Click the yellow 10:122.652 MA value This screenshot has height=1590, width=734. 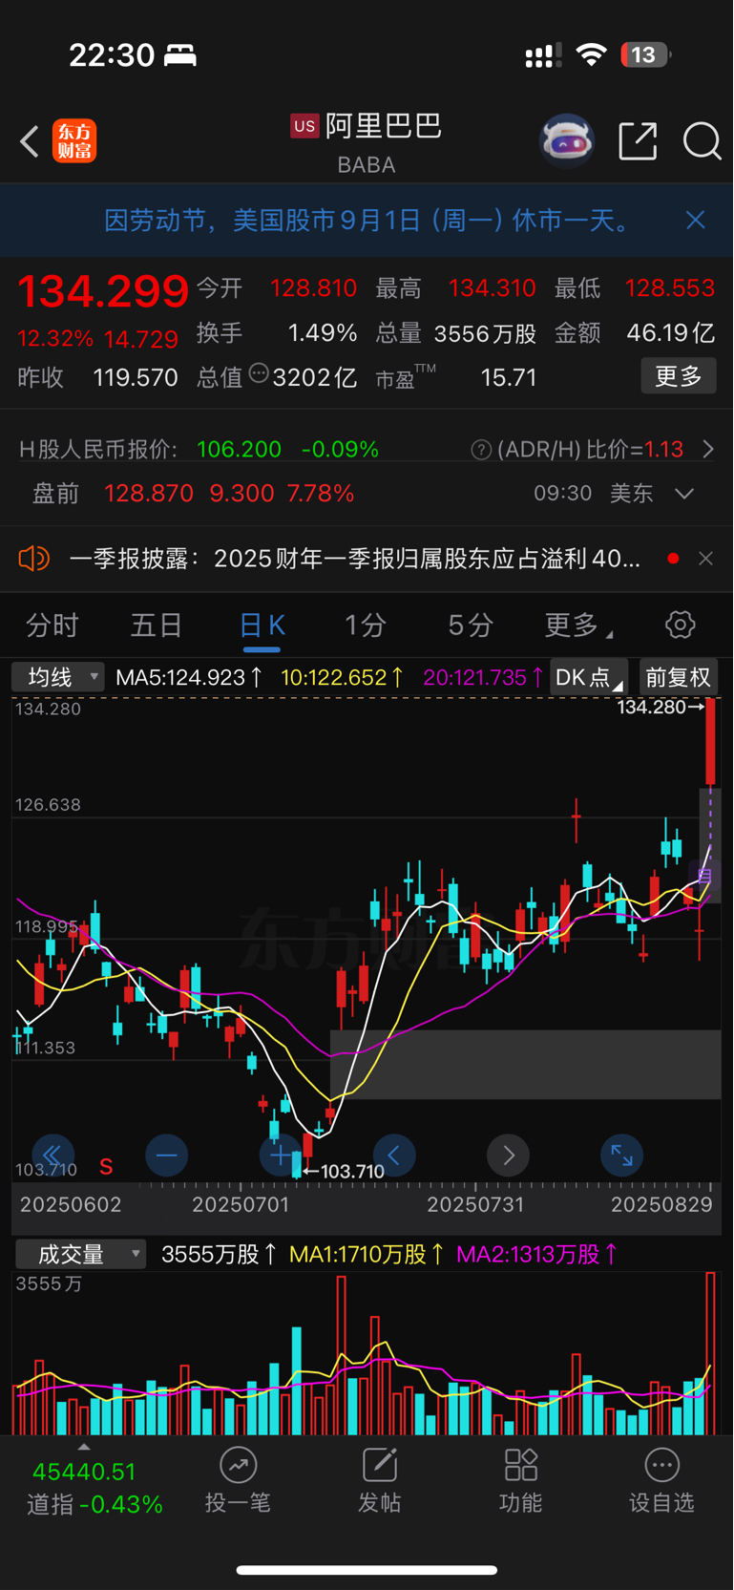pyautogui.click(x=342, y=678)
